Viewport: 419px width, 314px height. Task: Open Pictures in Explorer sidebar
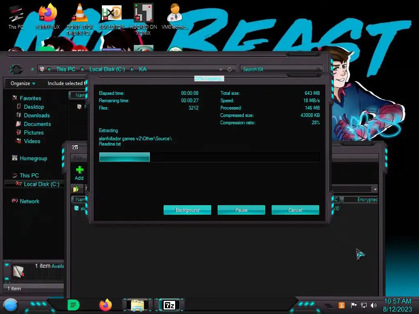[x=34, y=132]
